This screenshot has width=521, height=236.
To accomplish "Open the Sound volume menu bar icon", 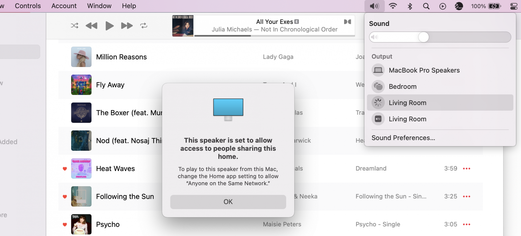I will (374, 6).
